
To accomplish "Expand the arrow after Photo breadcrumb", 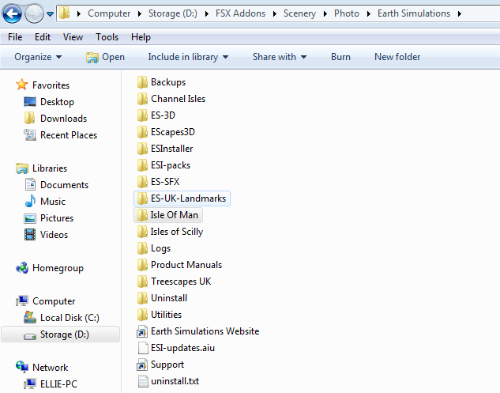I will pyautogui.click(x=369, y=13).
